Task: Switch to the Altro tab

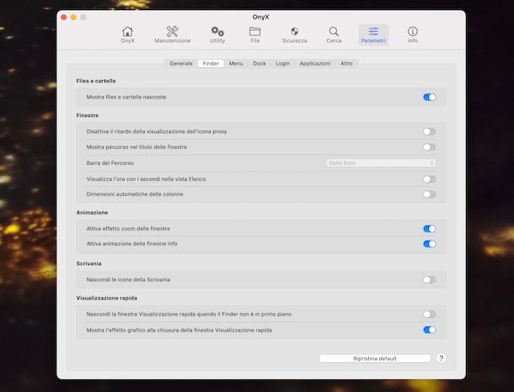Action: pos(346,63)
